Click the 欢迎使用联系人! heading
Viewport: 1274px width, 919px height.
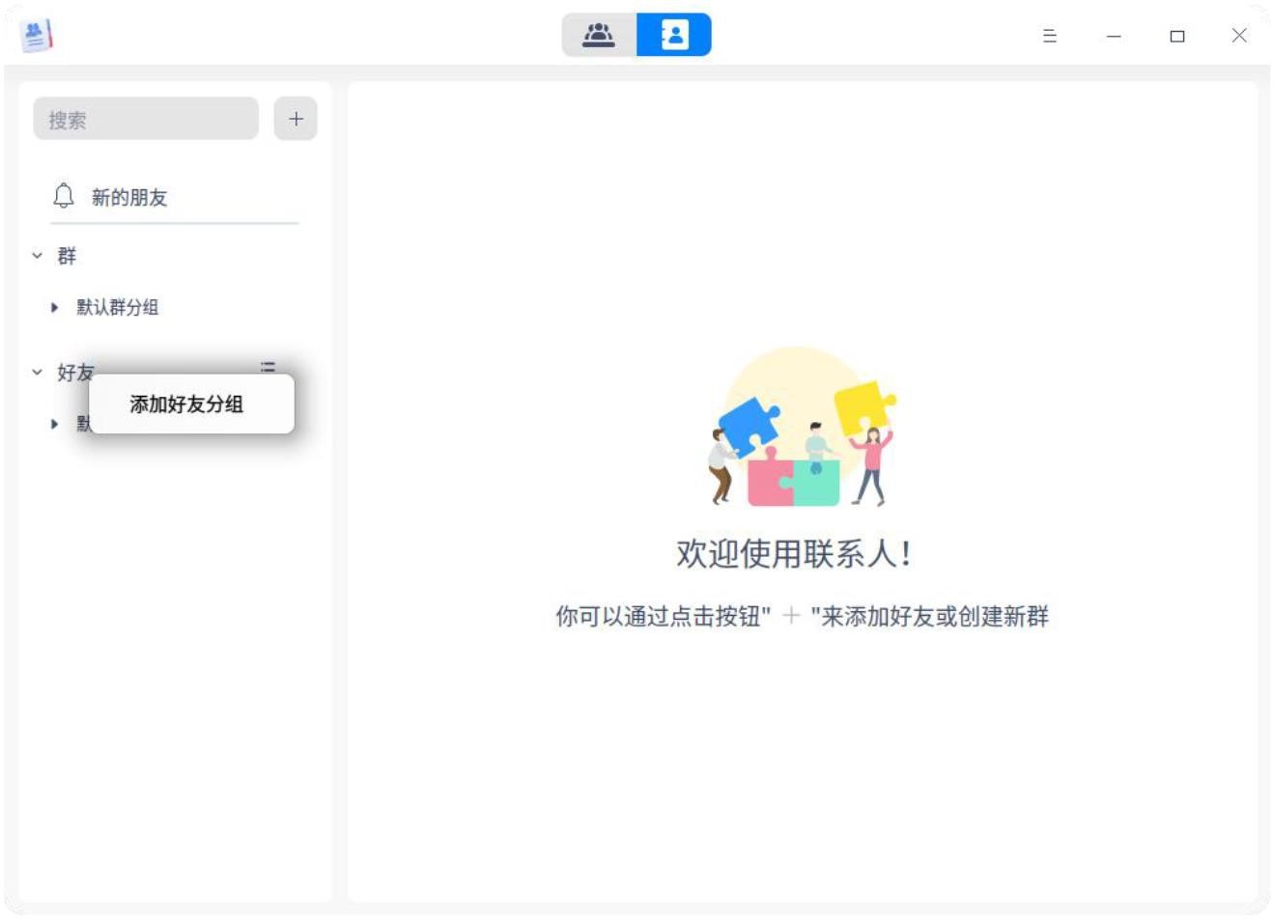pos(793,553)
